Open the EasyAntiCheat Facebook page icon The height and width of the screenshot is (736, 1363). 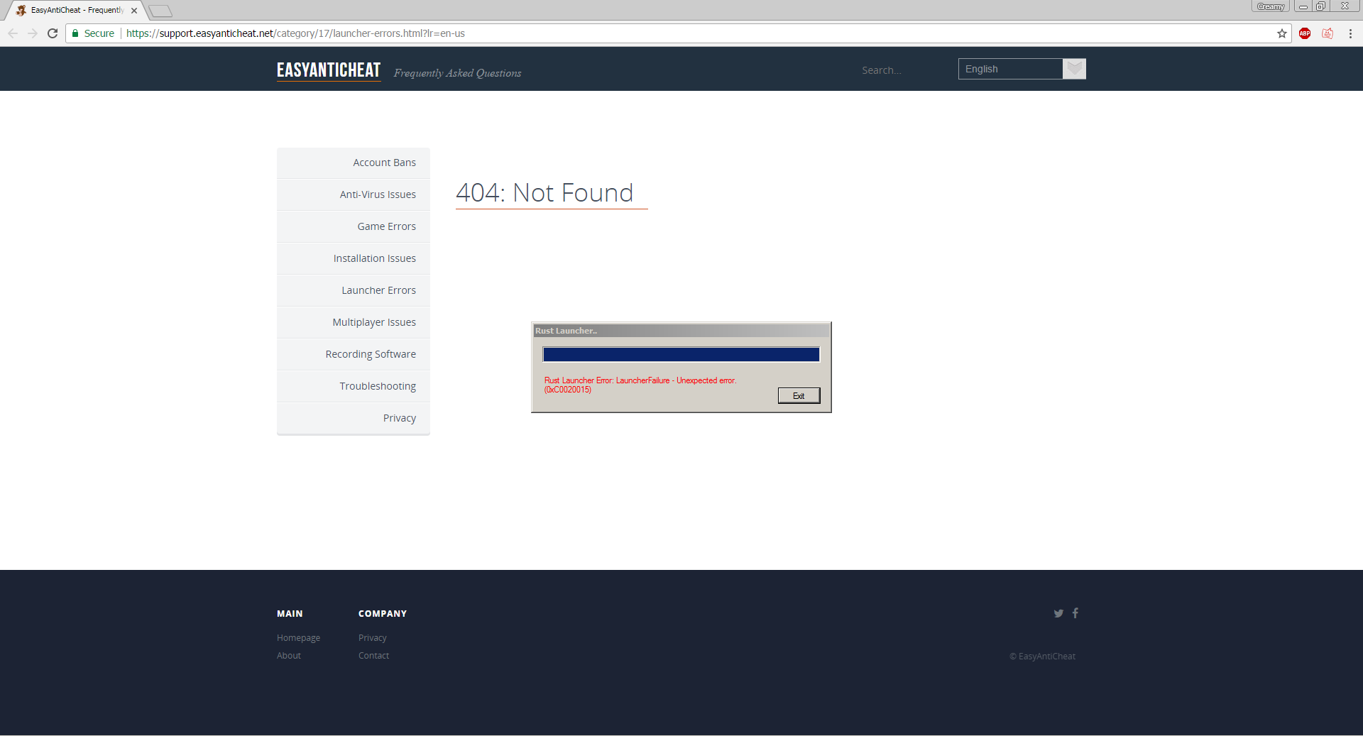[x=1075, y=613]
